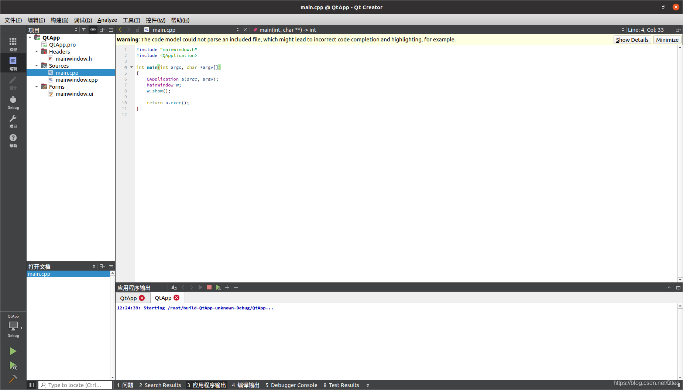This screenshot has height=390, width=683.
Task: Open the project tree filter options
Action: 84,30
